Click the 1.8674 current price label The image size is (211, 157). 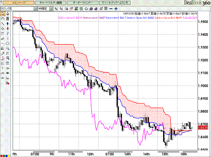(203, 128)
